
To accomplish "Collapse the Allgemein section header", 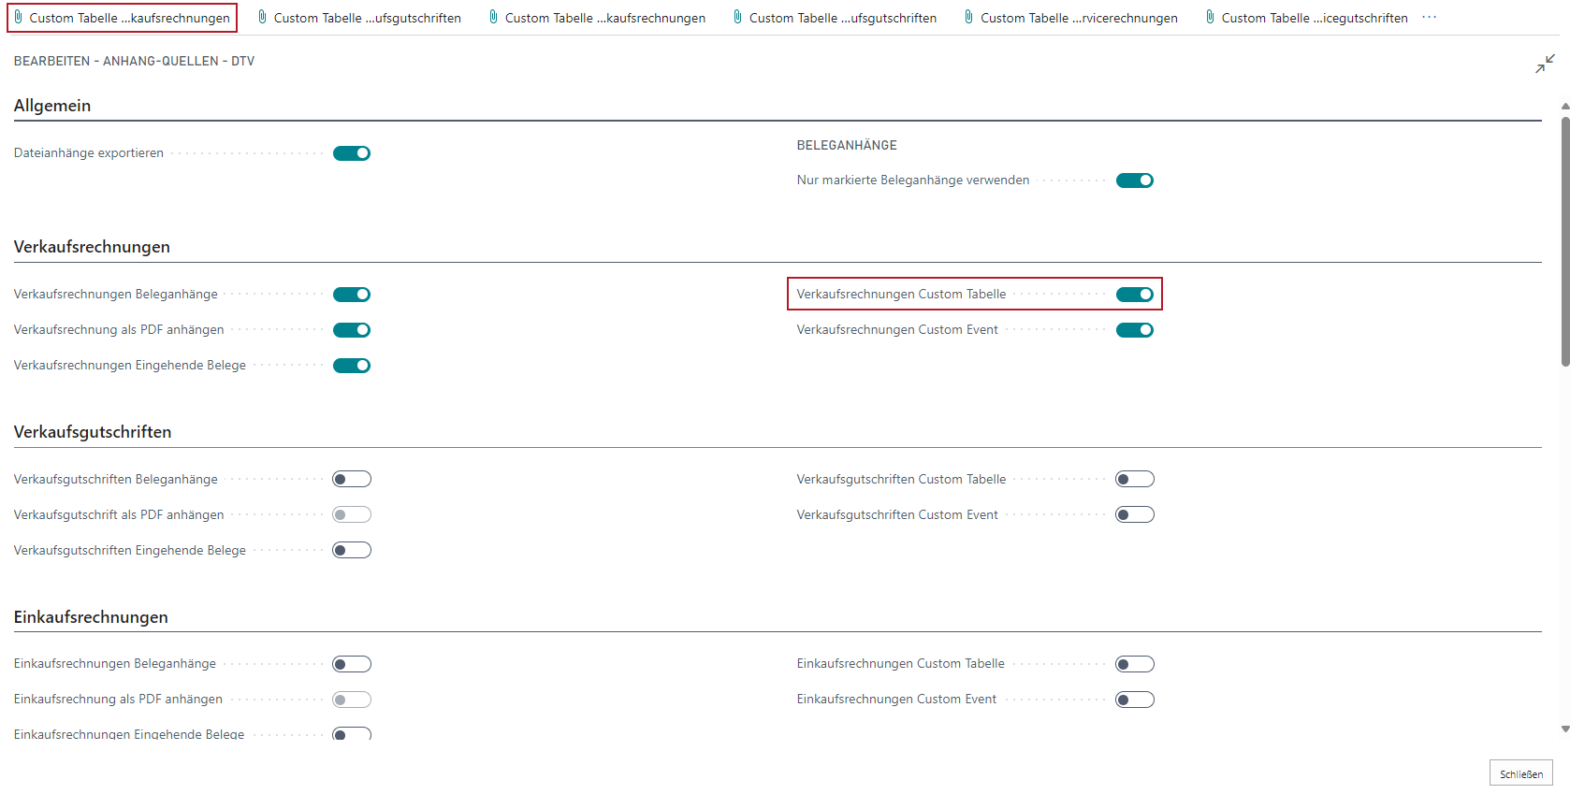I will point(52,106).
